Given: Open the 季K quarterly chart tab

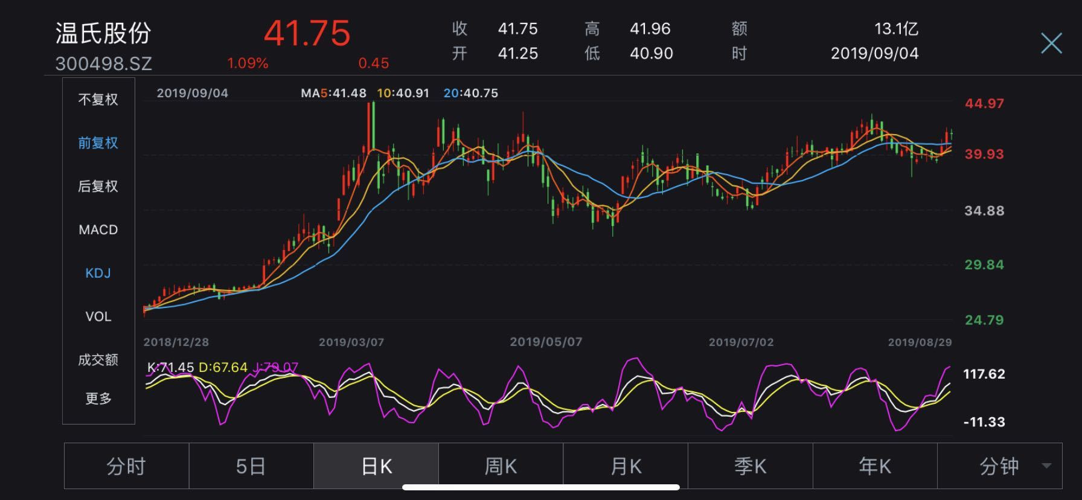Looking at the screenshot, I should (x=750, y=466).
